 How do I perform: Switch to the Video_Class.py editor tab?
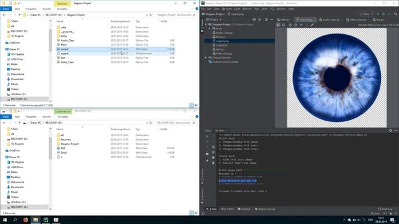click(x=357, y=19)
